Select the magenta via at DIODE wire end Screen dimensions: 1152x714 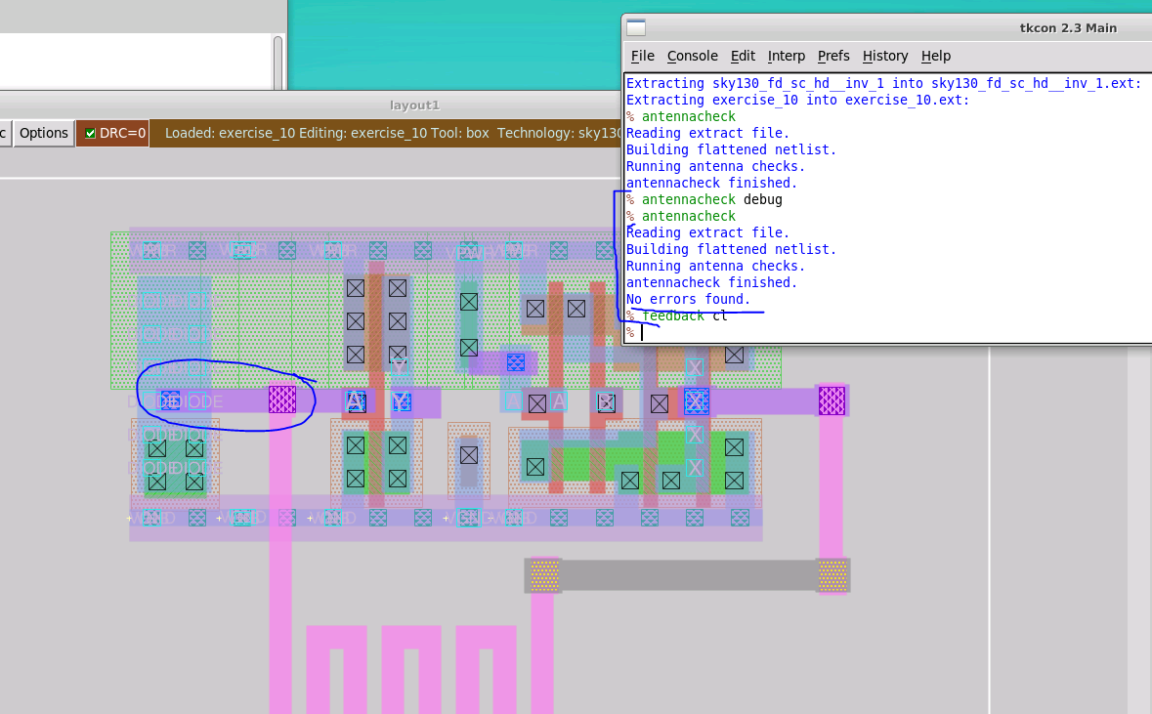282,399
